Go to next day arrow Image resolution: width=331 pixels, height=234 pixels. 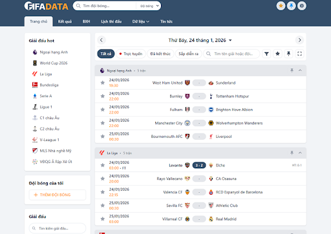[x=299, y=40]
